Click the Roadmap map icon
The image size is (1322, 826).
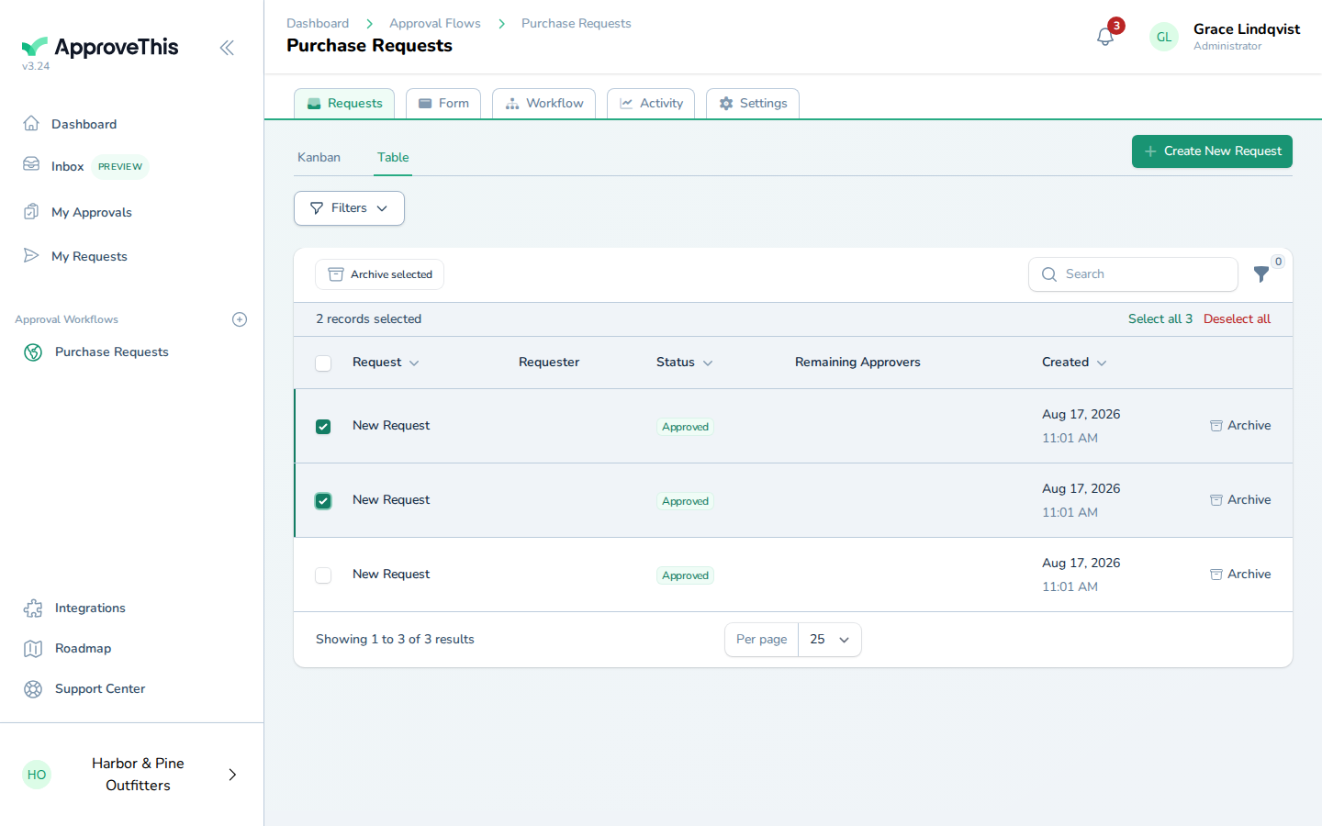click(33, 649)
